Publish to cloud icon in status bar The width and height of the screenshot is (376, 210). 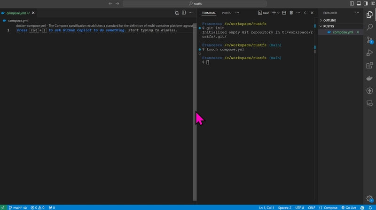25,208
